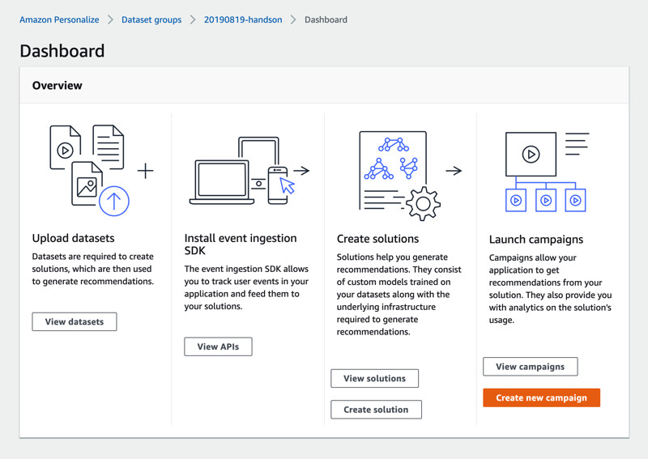Viewport: 648px width, 459px height.
Task: Click the blue upload arrow circle icon
Action: tap(114, 202)
